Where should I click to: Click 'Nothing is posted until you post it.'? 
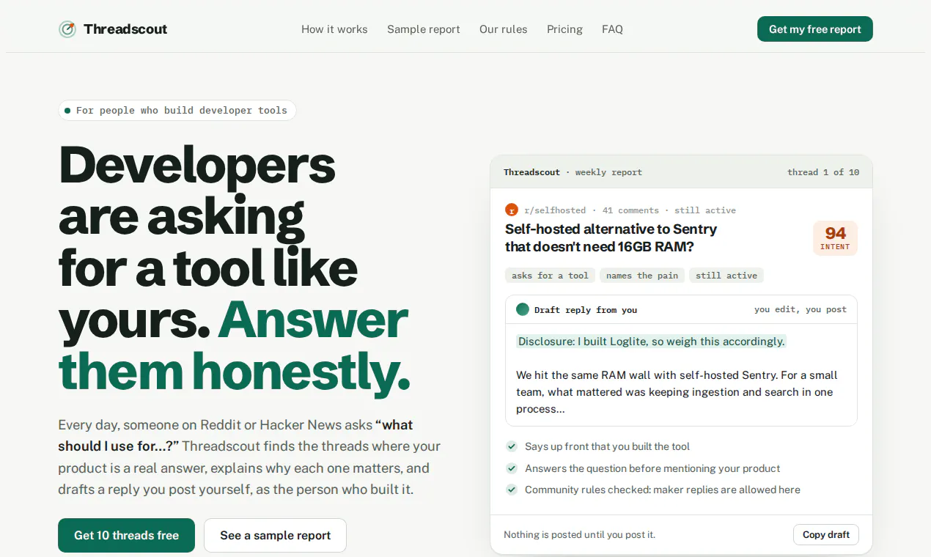pos(579,535)
